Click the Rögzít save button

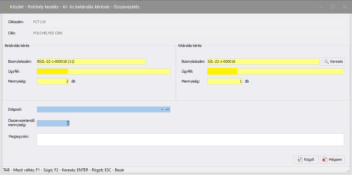(x=306, y=159)
